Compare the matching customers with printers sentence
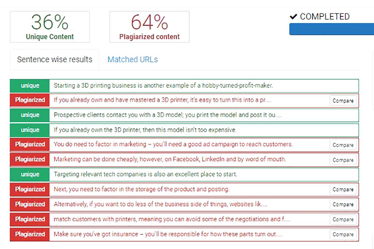Screen dimensions: 374x249 point(343,219)
